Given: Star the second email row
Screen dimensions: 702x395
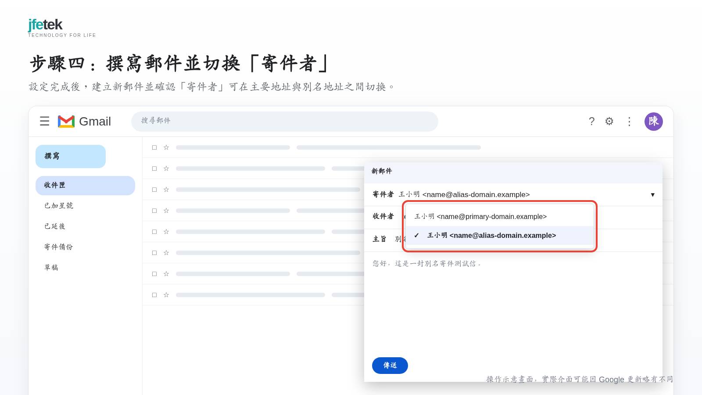Looking at the screenshot, I should (166, 169).
